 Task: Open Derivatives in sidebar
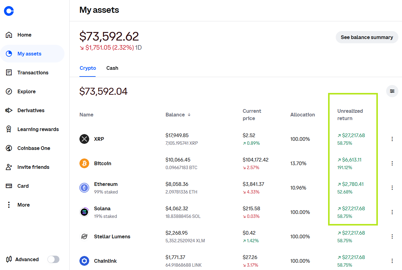[x=31, y=110]
